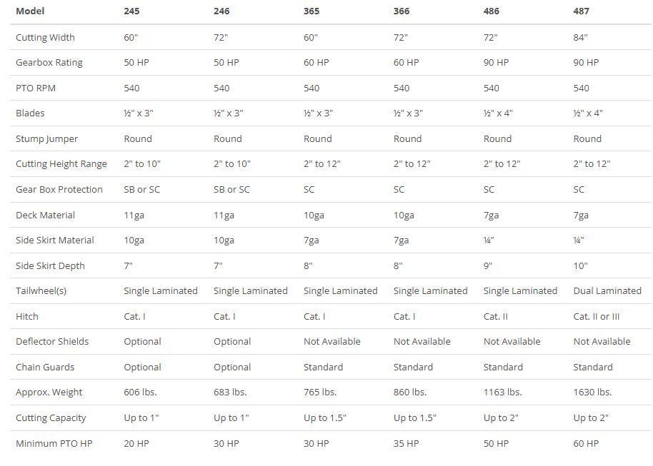Click the Gear Box Protection label
Image resolution: width=653 pixels, height=466 pixels.
click(x=59, y=190)
